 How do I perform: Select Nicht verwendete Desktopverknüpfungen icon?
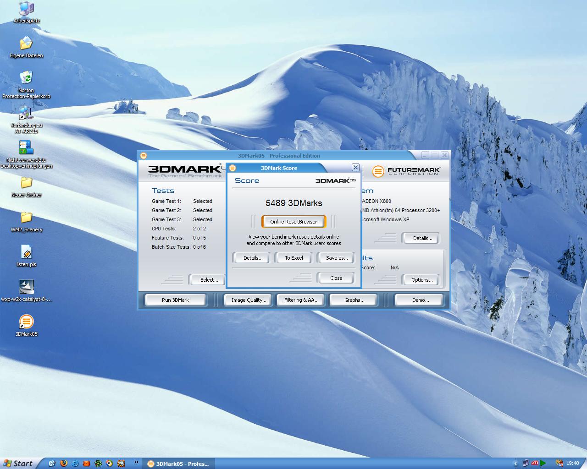26,155
